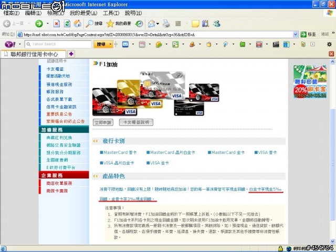Click the Yahoo toolbar movie clapper icon
Image resolution: width=336 pixels, height=252 pixels.
[x=276, y=44]
